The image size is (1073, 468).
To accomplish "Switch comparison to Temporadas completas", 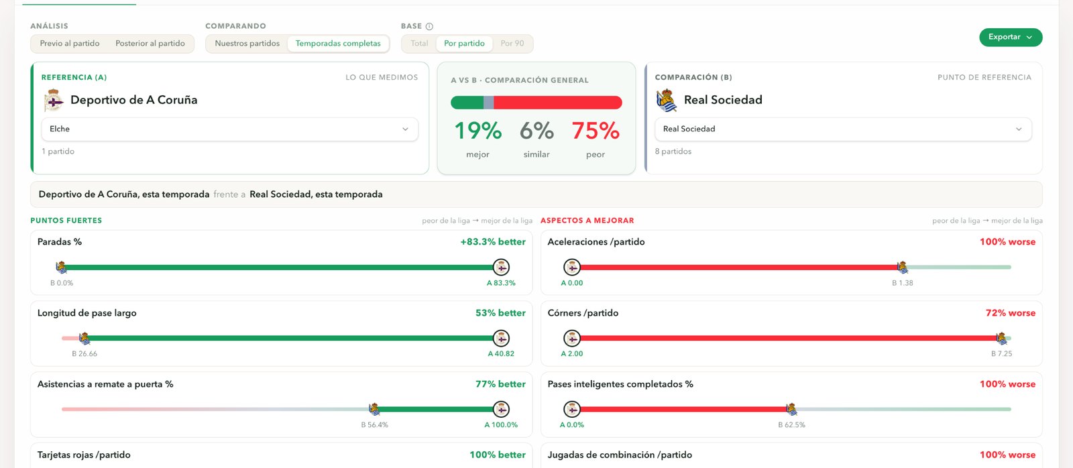I will click(x=338, y=44).
